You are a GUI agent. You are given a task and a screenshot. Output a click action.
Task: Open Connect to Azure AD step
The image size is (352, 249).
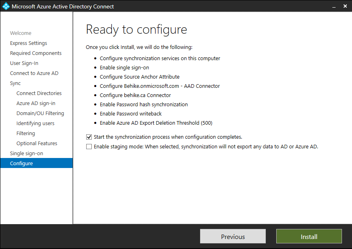34,73
